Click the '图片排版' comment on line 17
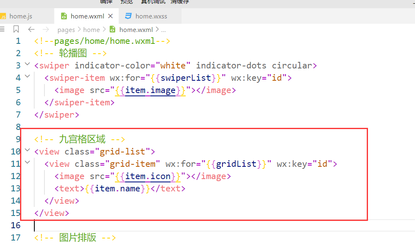Image resolution: width=415 pixels, height=243 pixels. [x=78, y=237]
